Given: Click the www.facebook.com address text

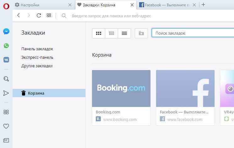Looking at the screenshot, I should pyautogui.click(x=185, y=119).
